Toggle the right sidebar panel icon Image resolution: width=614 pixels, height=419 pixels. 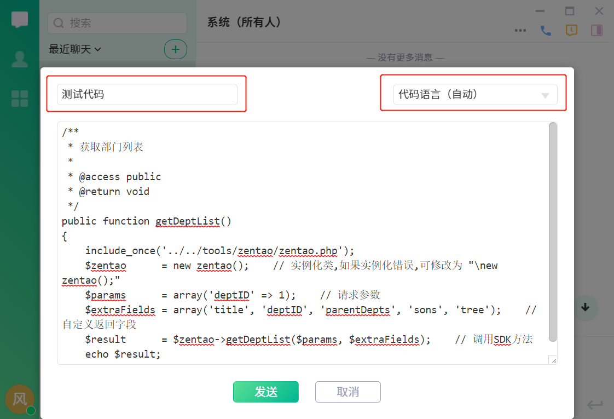click(x=596, y=31)
